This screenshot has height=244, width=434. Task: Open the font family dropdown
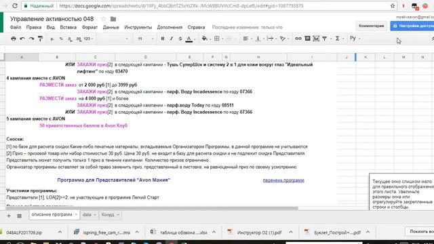click(113, 39)
